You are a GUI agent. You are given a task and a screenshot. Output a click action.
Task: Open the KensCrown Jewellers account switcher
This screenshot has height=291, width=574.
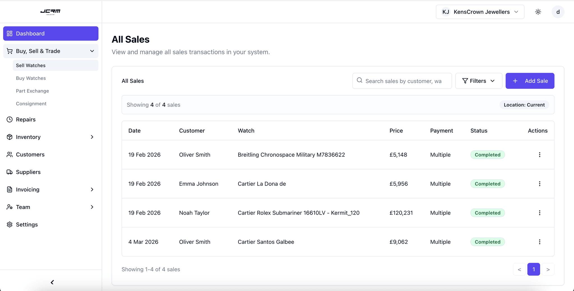click(480, 11)
